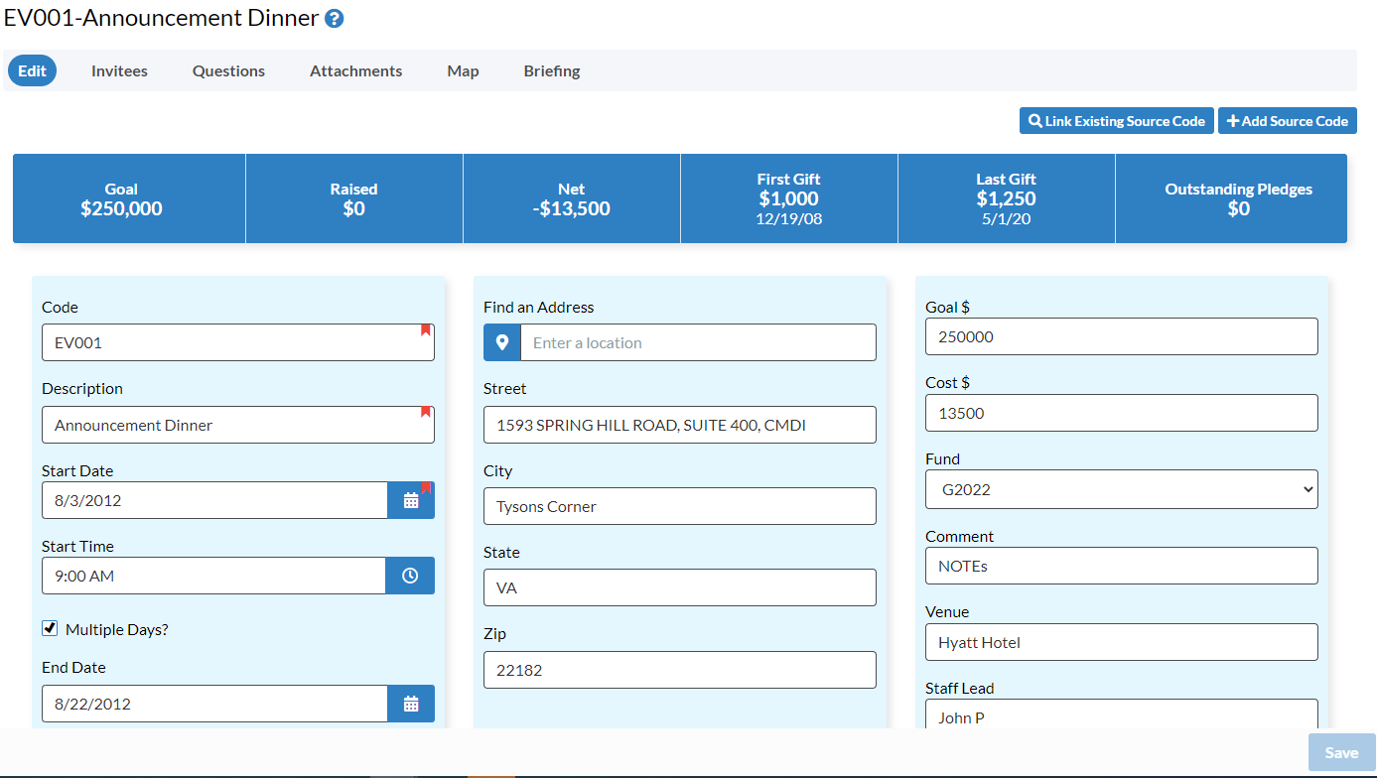Open the Questions tab

pos(228,70)
